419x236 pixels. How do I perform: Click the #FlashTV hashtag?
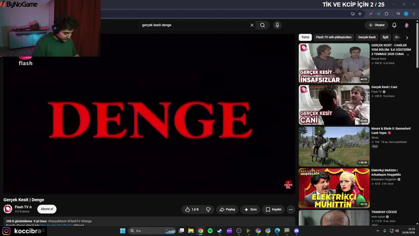click(74, 221)
